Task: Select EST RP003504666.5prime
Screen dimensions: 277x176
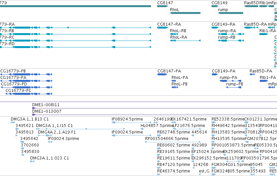Action: coord(167,139)
